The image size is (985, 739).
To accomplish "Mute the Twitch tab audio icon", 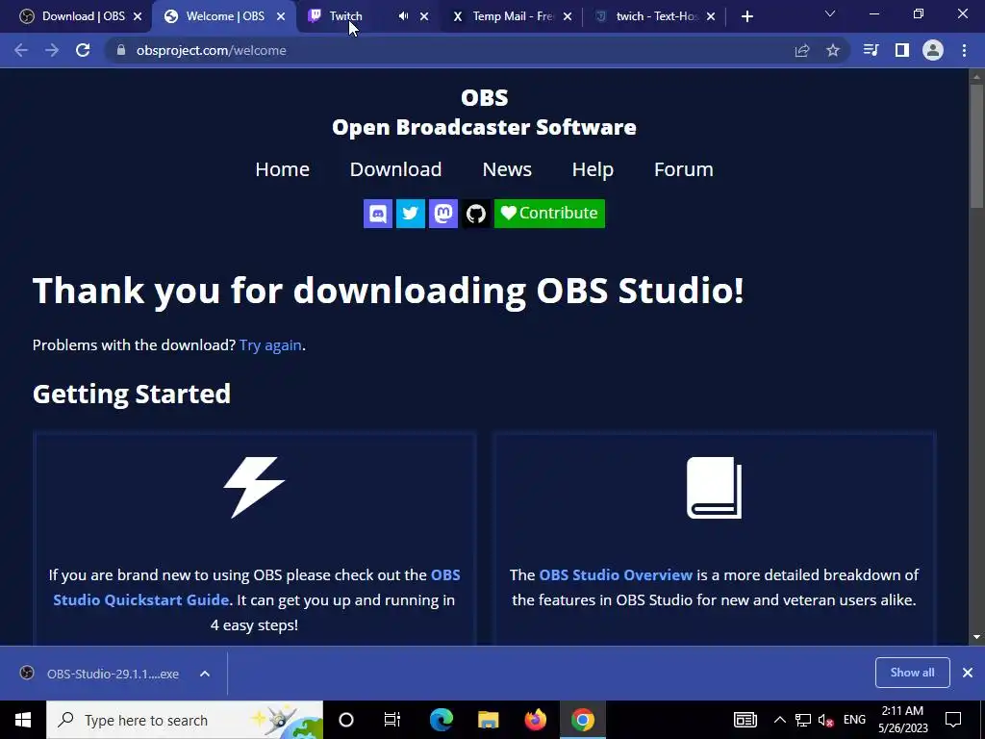I will pyautogui.click(x=403, y=16).
